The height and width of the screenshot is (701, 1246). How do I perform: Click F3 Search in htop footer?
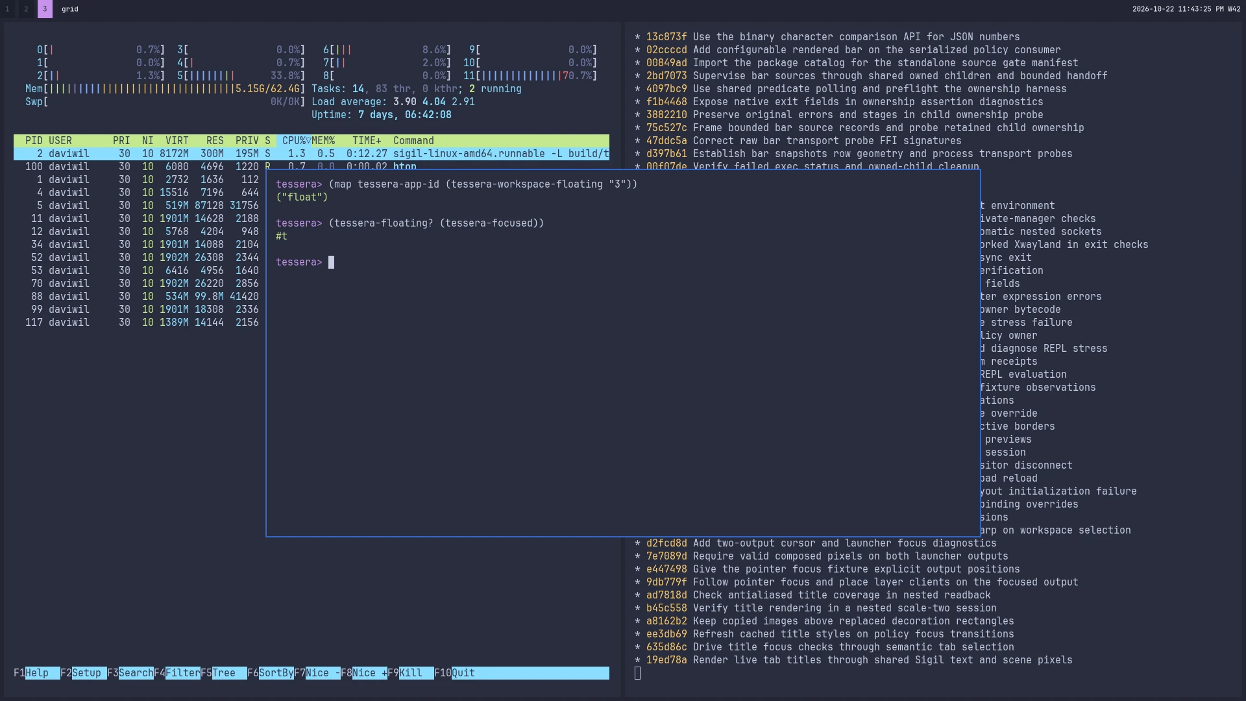(130, 673)
